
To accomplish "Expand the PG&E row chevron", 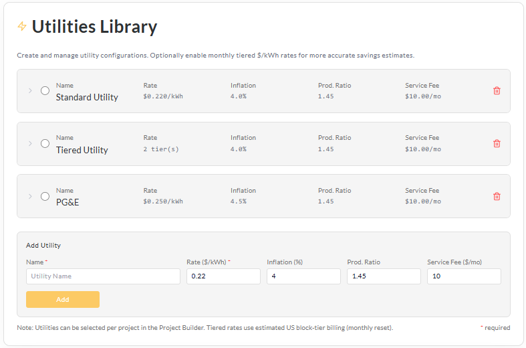I will pos(30,196).
